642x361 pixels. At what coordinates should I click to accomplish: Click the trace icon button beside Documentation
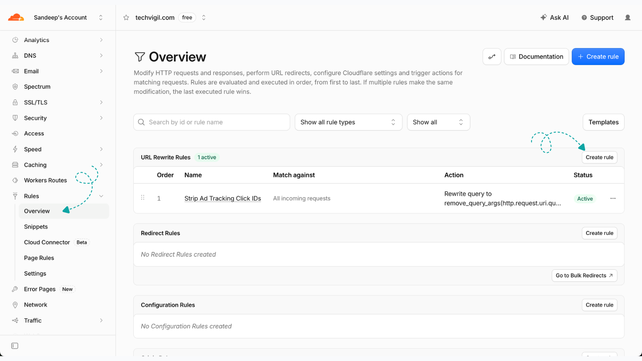click(x=492, y=57)
